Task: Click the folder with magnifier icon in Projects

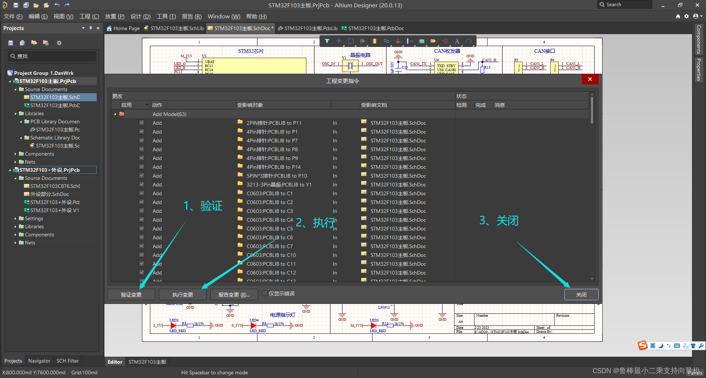Action: [34, 43]
